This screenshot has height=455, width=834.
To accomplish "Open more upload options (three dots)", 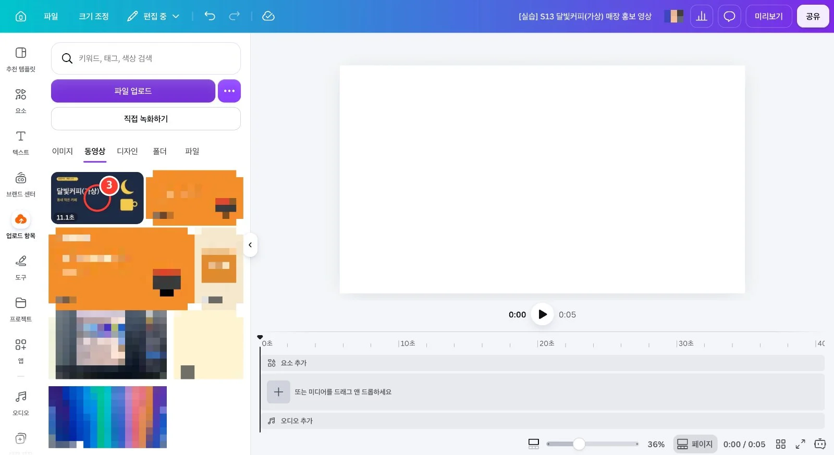I will 229,91.
